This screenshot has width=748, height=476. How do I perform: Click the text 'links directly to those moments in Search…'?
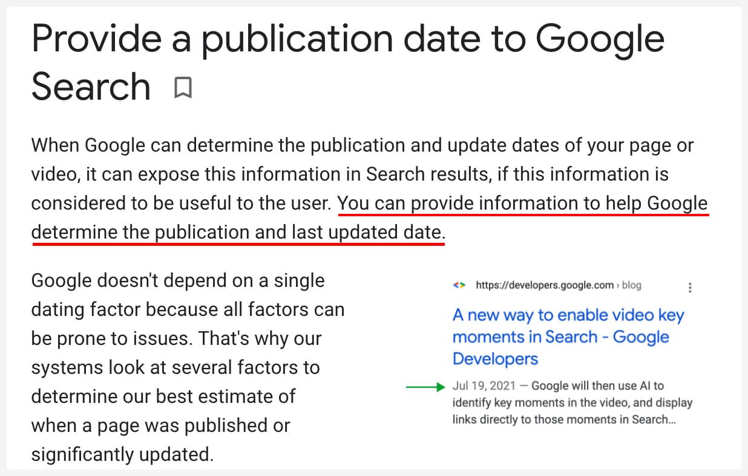tap(563, 419)
